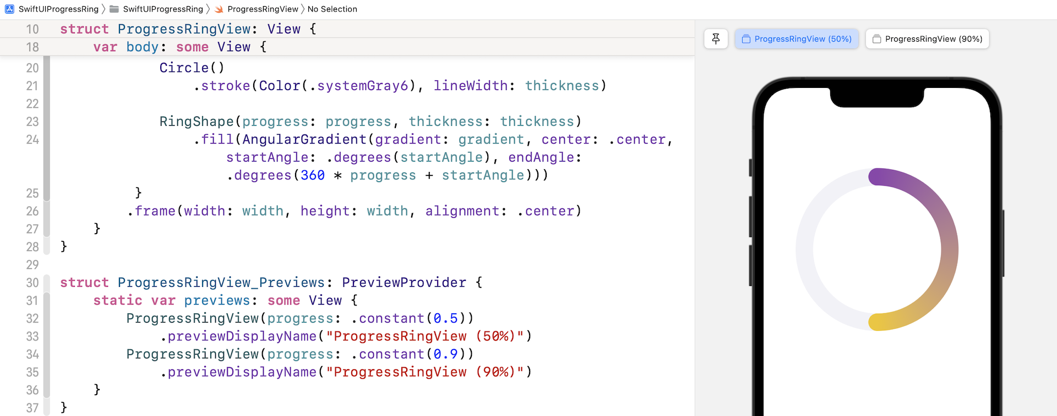Open the ProgressRingView file breadcrumb menu
The image size is (1057, 416).
click(263, 9)
